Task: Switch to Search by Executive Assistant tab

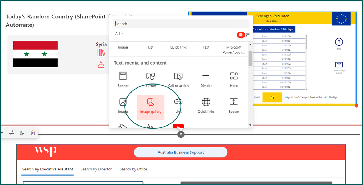Action: tap(48, 169)
